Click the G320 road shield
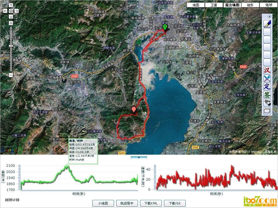 74,76
